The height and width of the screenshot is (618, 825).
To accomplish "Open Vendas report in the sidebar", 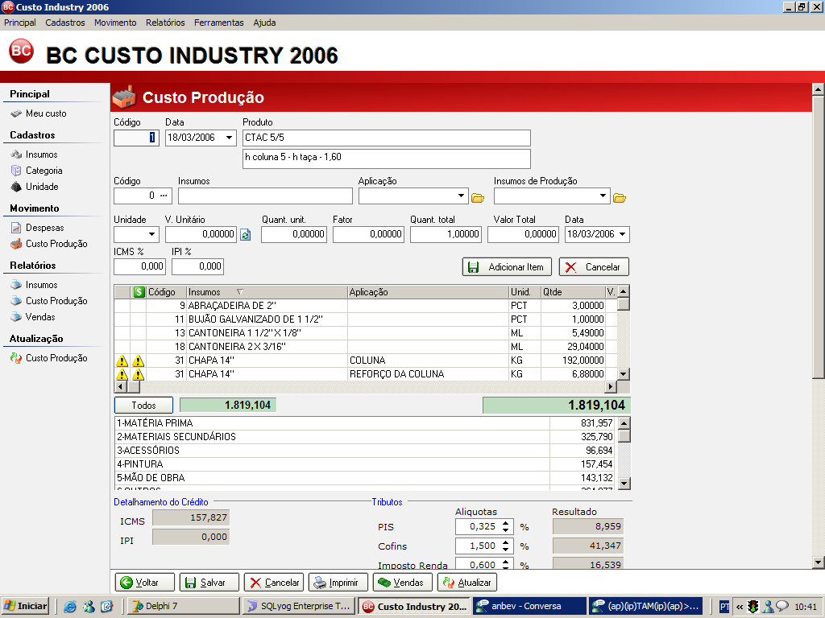I will pos(40,317).
